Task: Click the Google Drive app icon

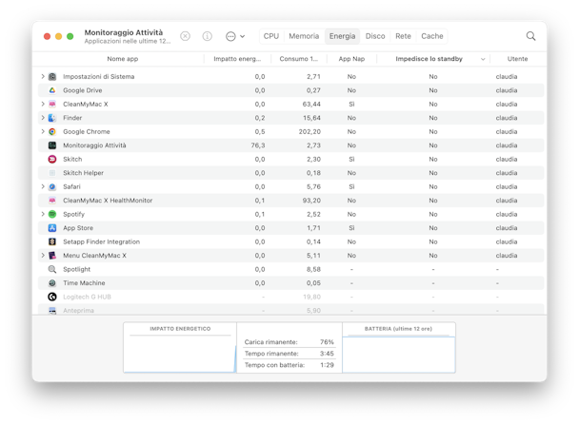Action: coord(52,90)
